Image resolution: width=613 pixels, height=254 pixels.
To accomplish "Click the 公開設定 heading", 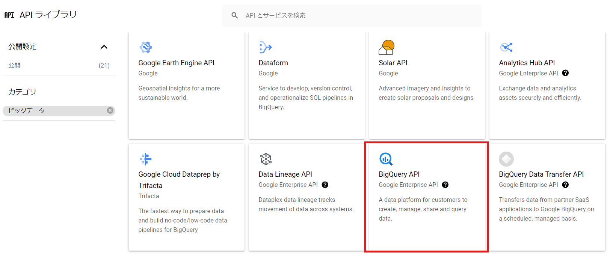I will 23,47.
